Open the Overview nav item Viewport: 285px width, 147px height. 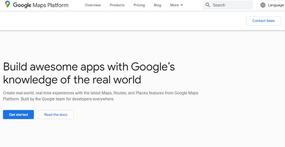pos(93,5)
